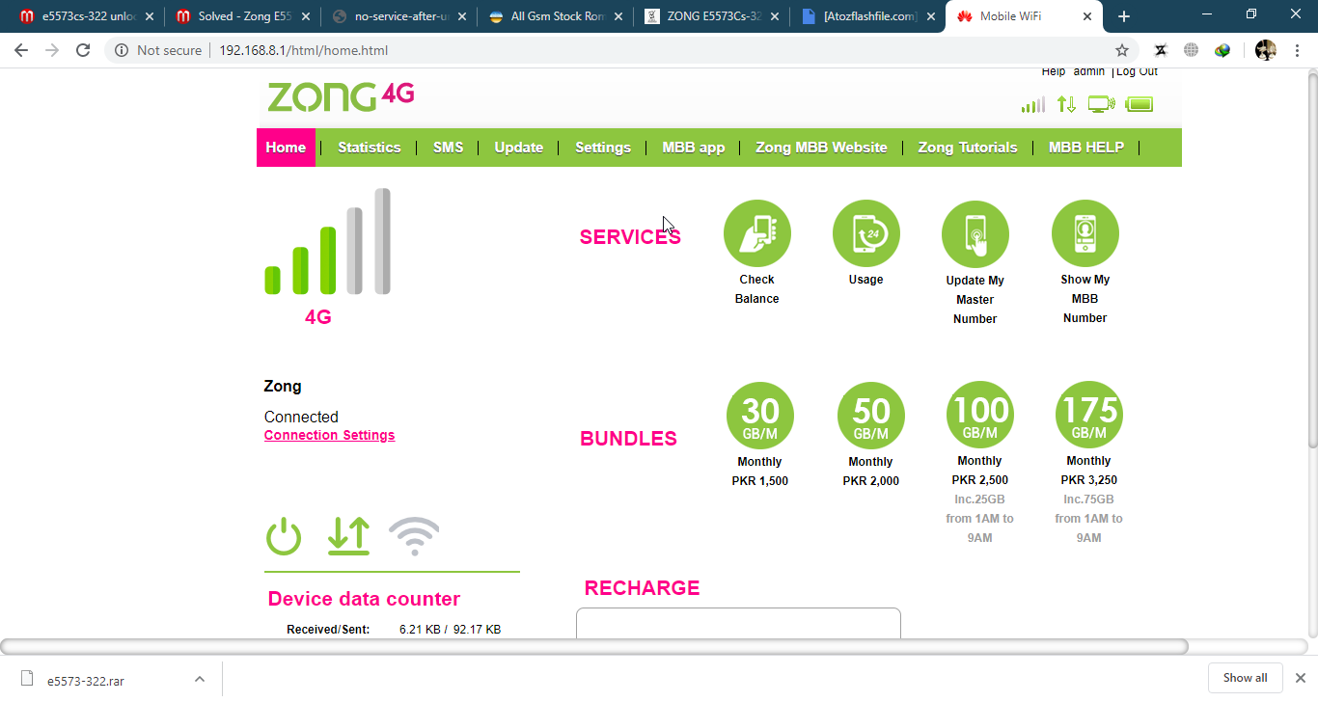1318x702 pixels.
Task: Click the header battery level icon
Action: (x=1140, y=104)
